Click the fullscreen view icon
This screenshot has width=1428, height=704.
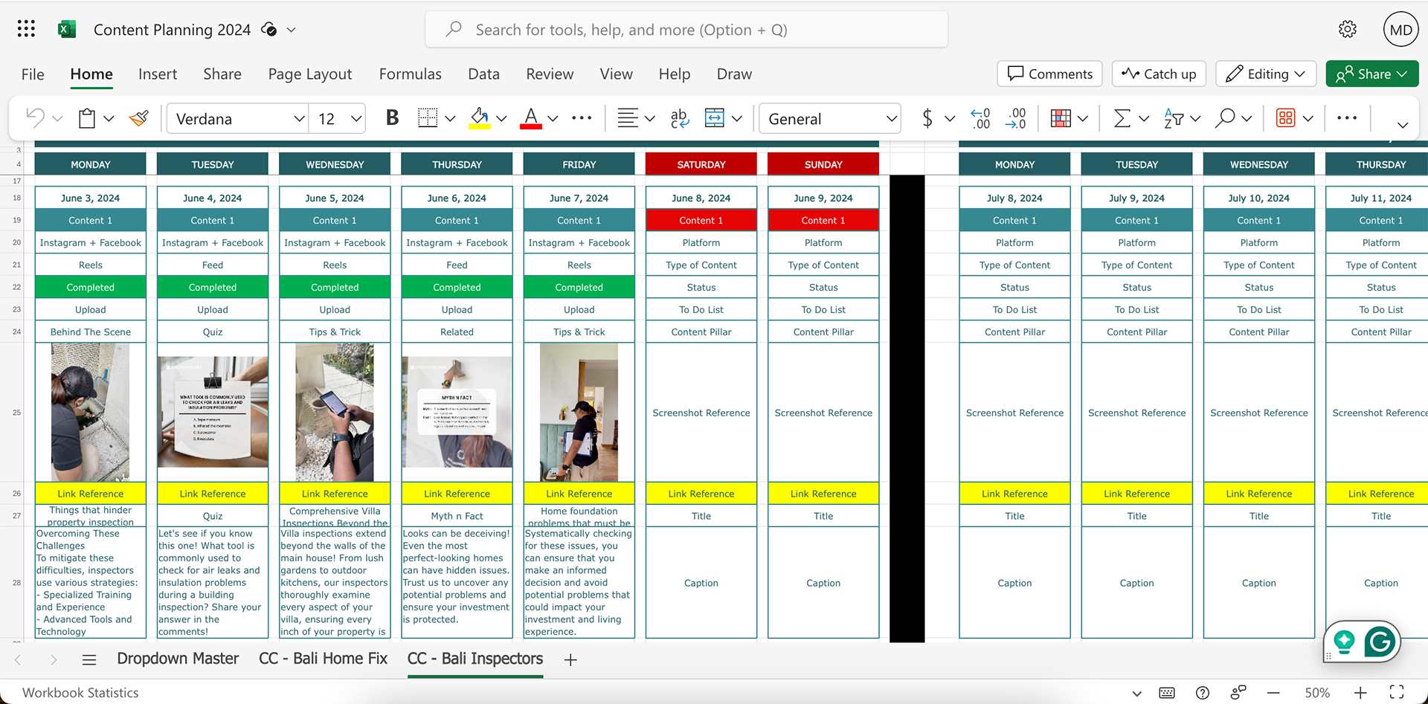[1397, 692]
